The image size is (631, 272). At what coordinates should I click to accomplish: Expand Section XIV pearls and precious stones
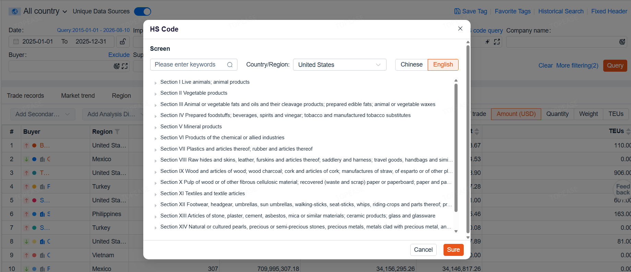pyautogui.click(x=155, y=227)
